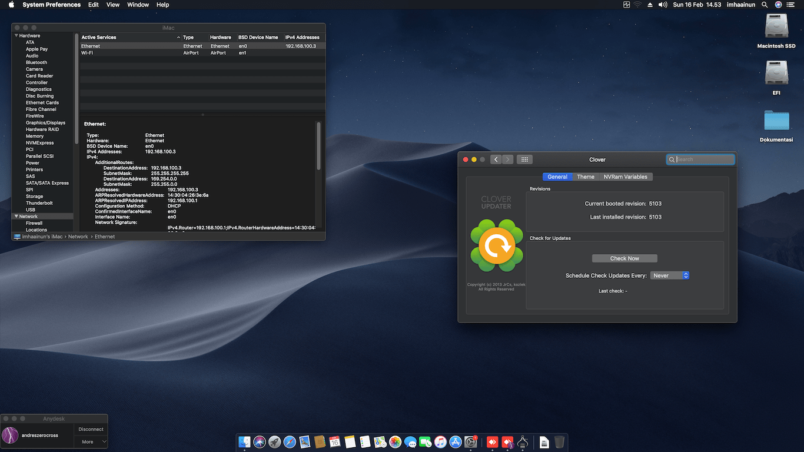Switch to the General tab

click(x=557, y=177)
